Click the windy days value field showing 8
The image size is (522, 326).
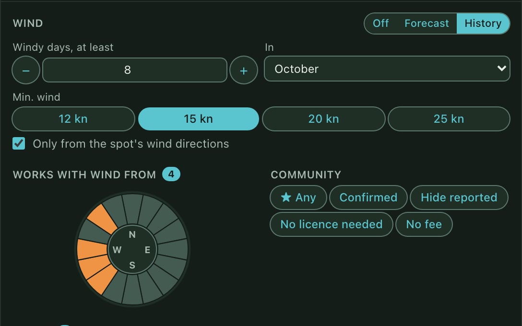(135, 70)
